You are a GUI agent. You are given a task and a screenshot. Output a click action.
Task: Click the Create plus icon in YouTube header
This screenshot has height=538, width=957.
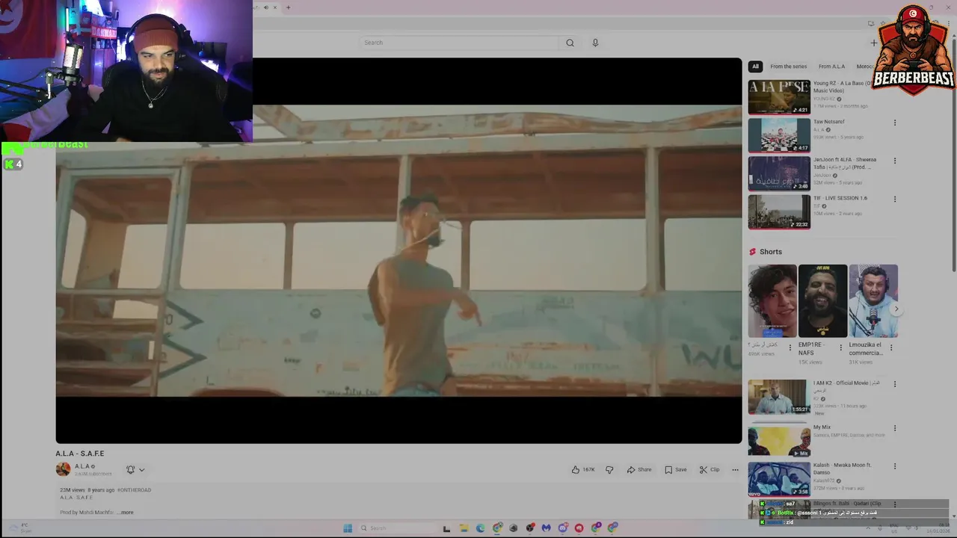(873, 43)
